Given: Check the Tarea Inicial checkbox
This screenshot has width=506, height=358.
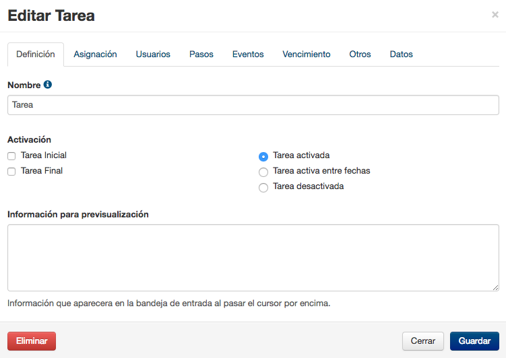Looking at the screenshot, I should [x=11, y=156].
